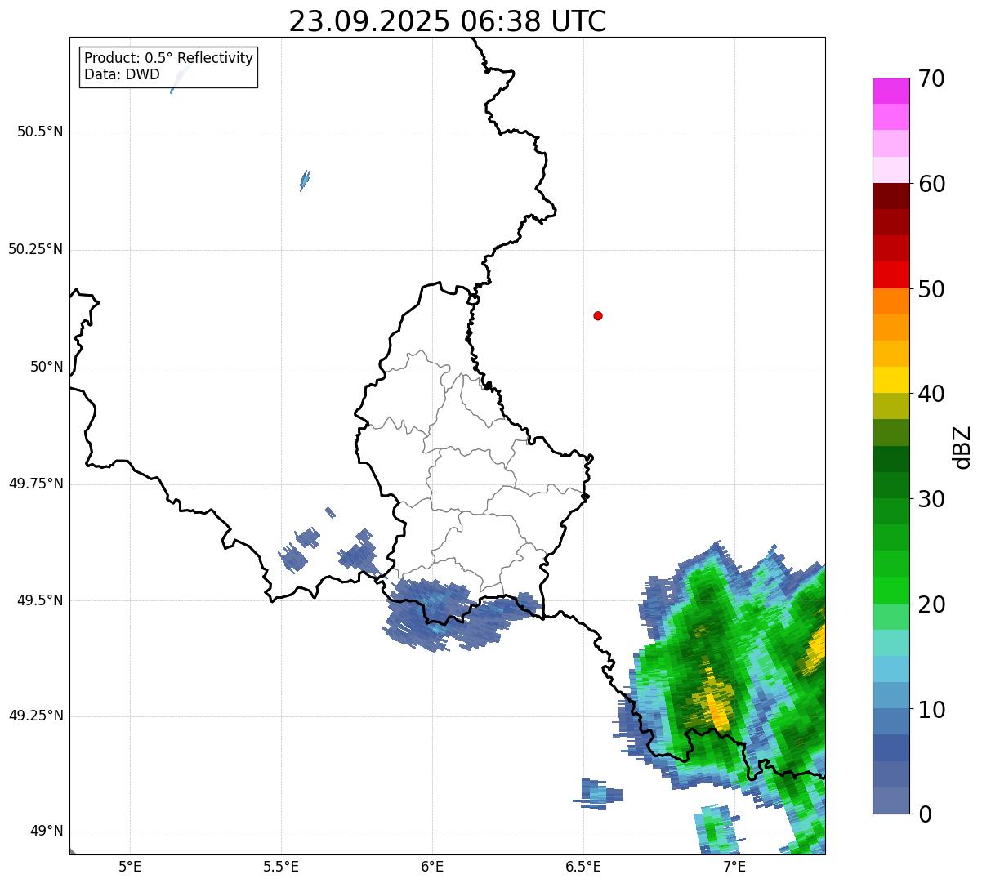
Task: Click the 6°E longitude label
Action: coord(432,867)
